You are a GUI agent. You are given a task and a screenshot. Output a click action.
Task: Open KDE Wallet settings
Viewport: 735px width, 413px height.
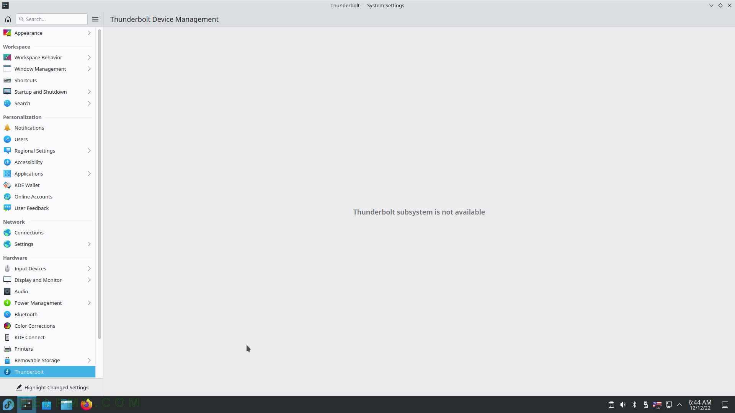[x=47, y=185]
